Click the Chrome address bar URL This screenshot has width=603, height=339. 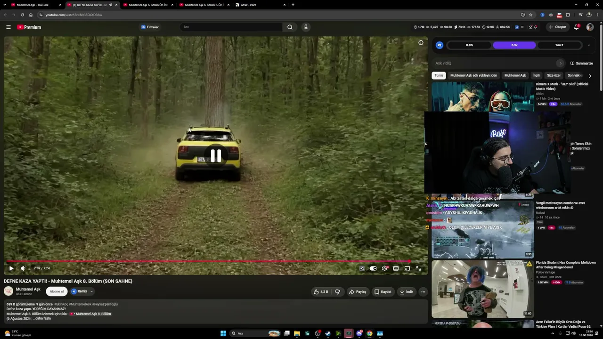tap(74, 15)
